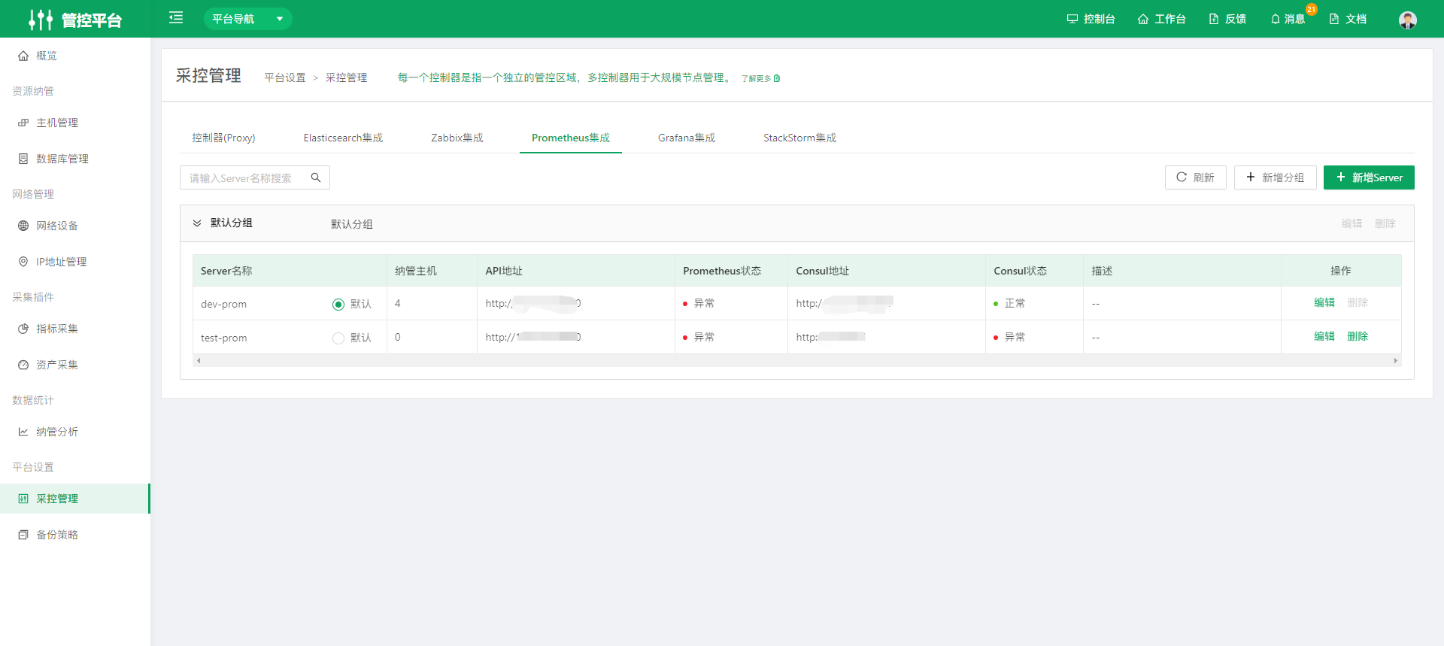Click the scrollbar right arrow

coord(1396,361)
